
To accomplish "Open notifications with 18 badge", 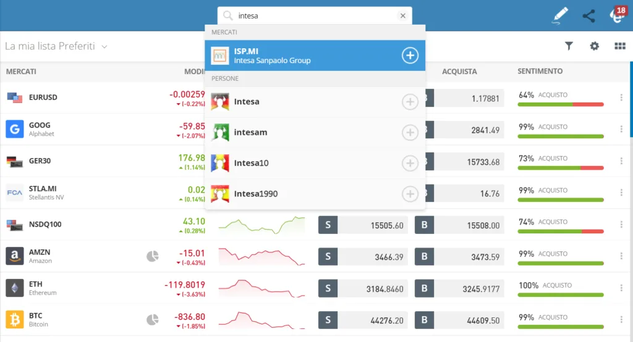I will tap(618, 15).
